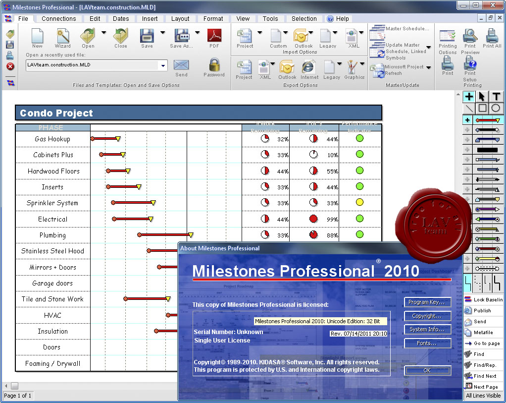Image resolution: width=506 pixels, height=403 pixels.
Task: Select the circle drawing tool
Action: [x=496, y=108]
